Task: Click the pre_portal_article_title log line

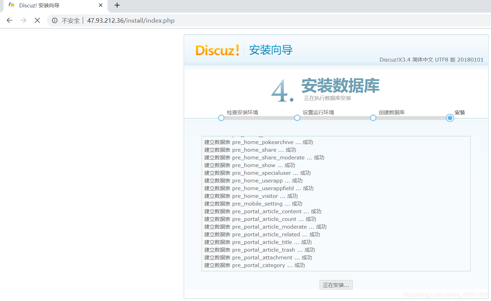Action: [258, 242]
